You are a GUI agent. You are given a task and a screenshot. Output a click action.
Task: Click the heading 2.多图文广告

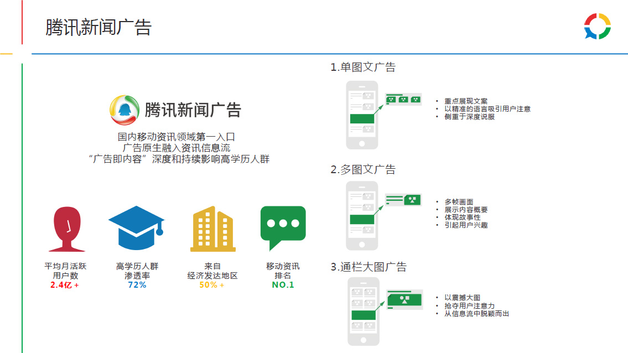[x=363, y=169]
